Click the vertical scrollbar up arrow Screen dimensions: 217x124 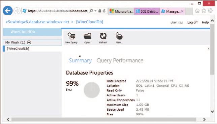coord(212,21)
